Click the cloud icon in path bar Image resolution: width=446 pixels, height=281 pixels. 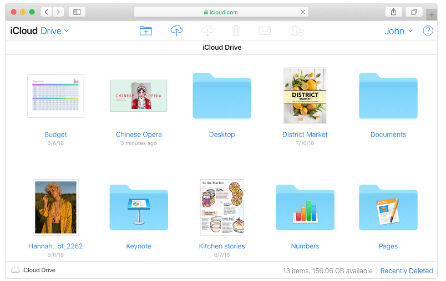click(16, 270)
